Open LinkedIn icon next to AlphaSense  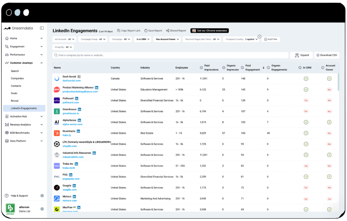tap(79, 120)
